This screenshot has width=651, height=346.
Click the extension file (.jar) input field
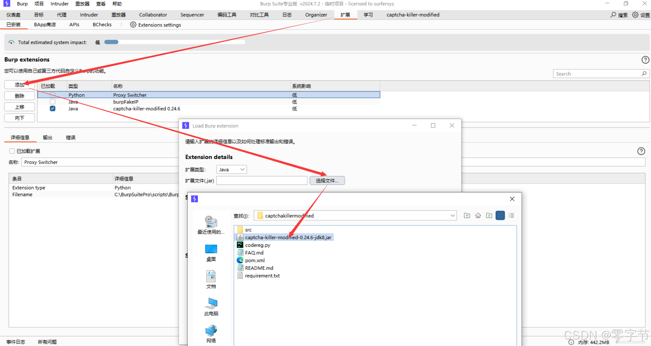tap(262, 180)
